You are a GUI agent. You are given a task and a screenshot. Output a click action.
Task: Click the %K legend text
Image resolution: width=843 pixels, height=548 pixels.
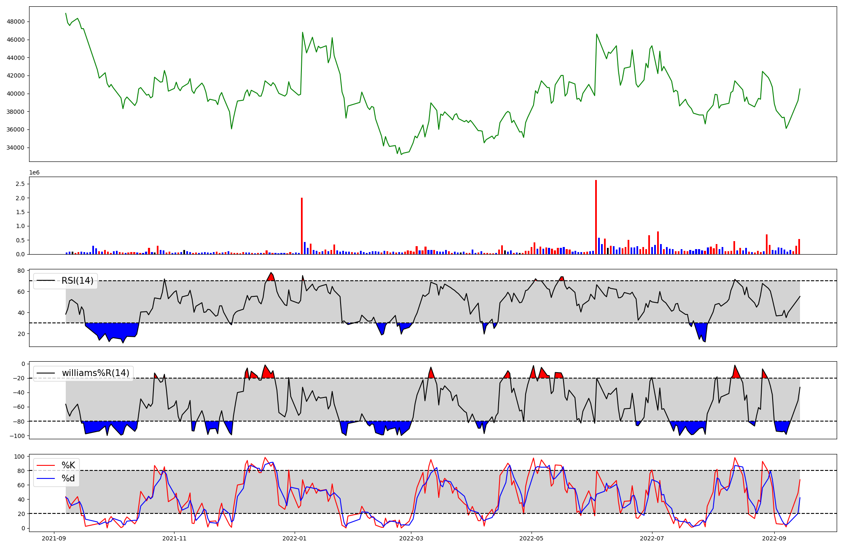[68, 465]
